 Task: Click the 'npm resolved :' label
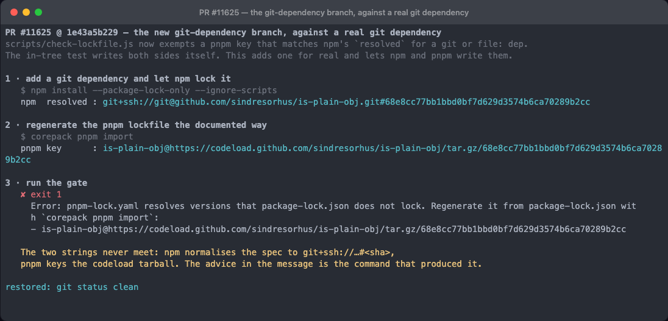coord(59,102)
